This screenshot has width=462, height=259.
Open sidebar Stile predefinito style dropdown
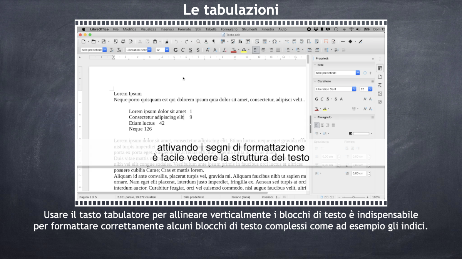tap(337, 73)
